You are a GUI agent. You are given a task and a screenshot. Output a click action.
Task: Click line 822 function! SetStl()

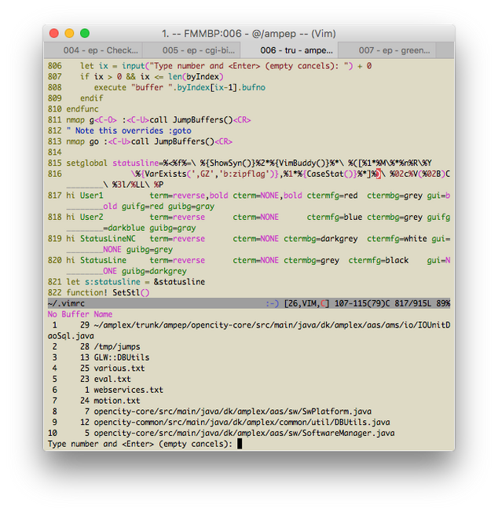tap(108, 292)
